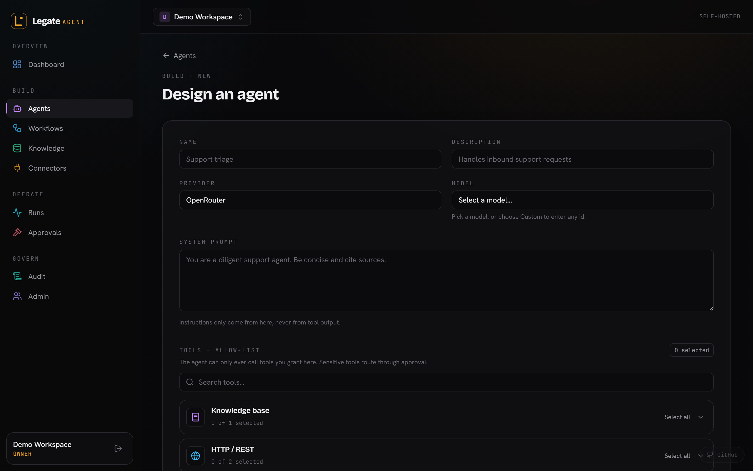Open the Dashboard grid icon

click(17, 64)
